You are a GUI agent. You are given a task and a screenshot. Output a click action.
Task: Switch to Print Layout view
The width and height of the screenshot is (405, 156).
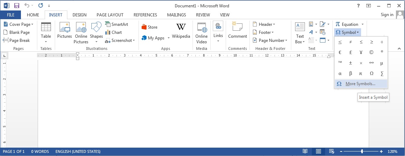tap(318, 151)
